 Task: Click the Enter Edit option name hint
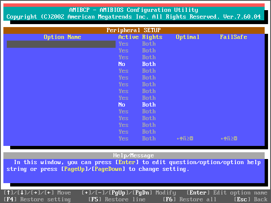point(227,193)
